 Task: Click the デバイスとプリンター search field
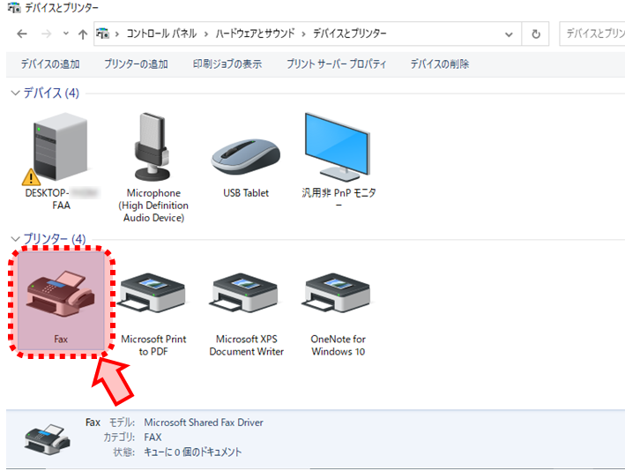click(x=592, y=34)
